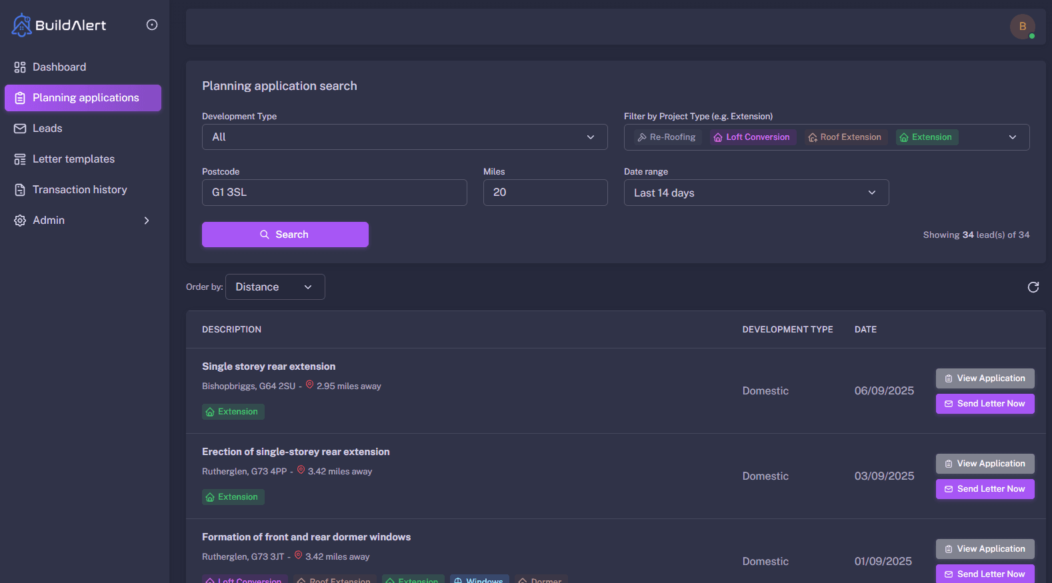Expand the Admin submenu chevron
This screenshot has height=583, width=1052.
tap(147, 221)
